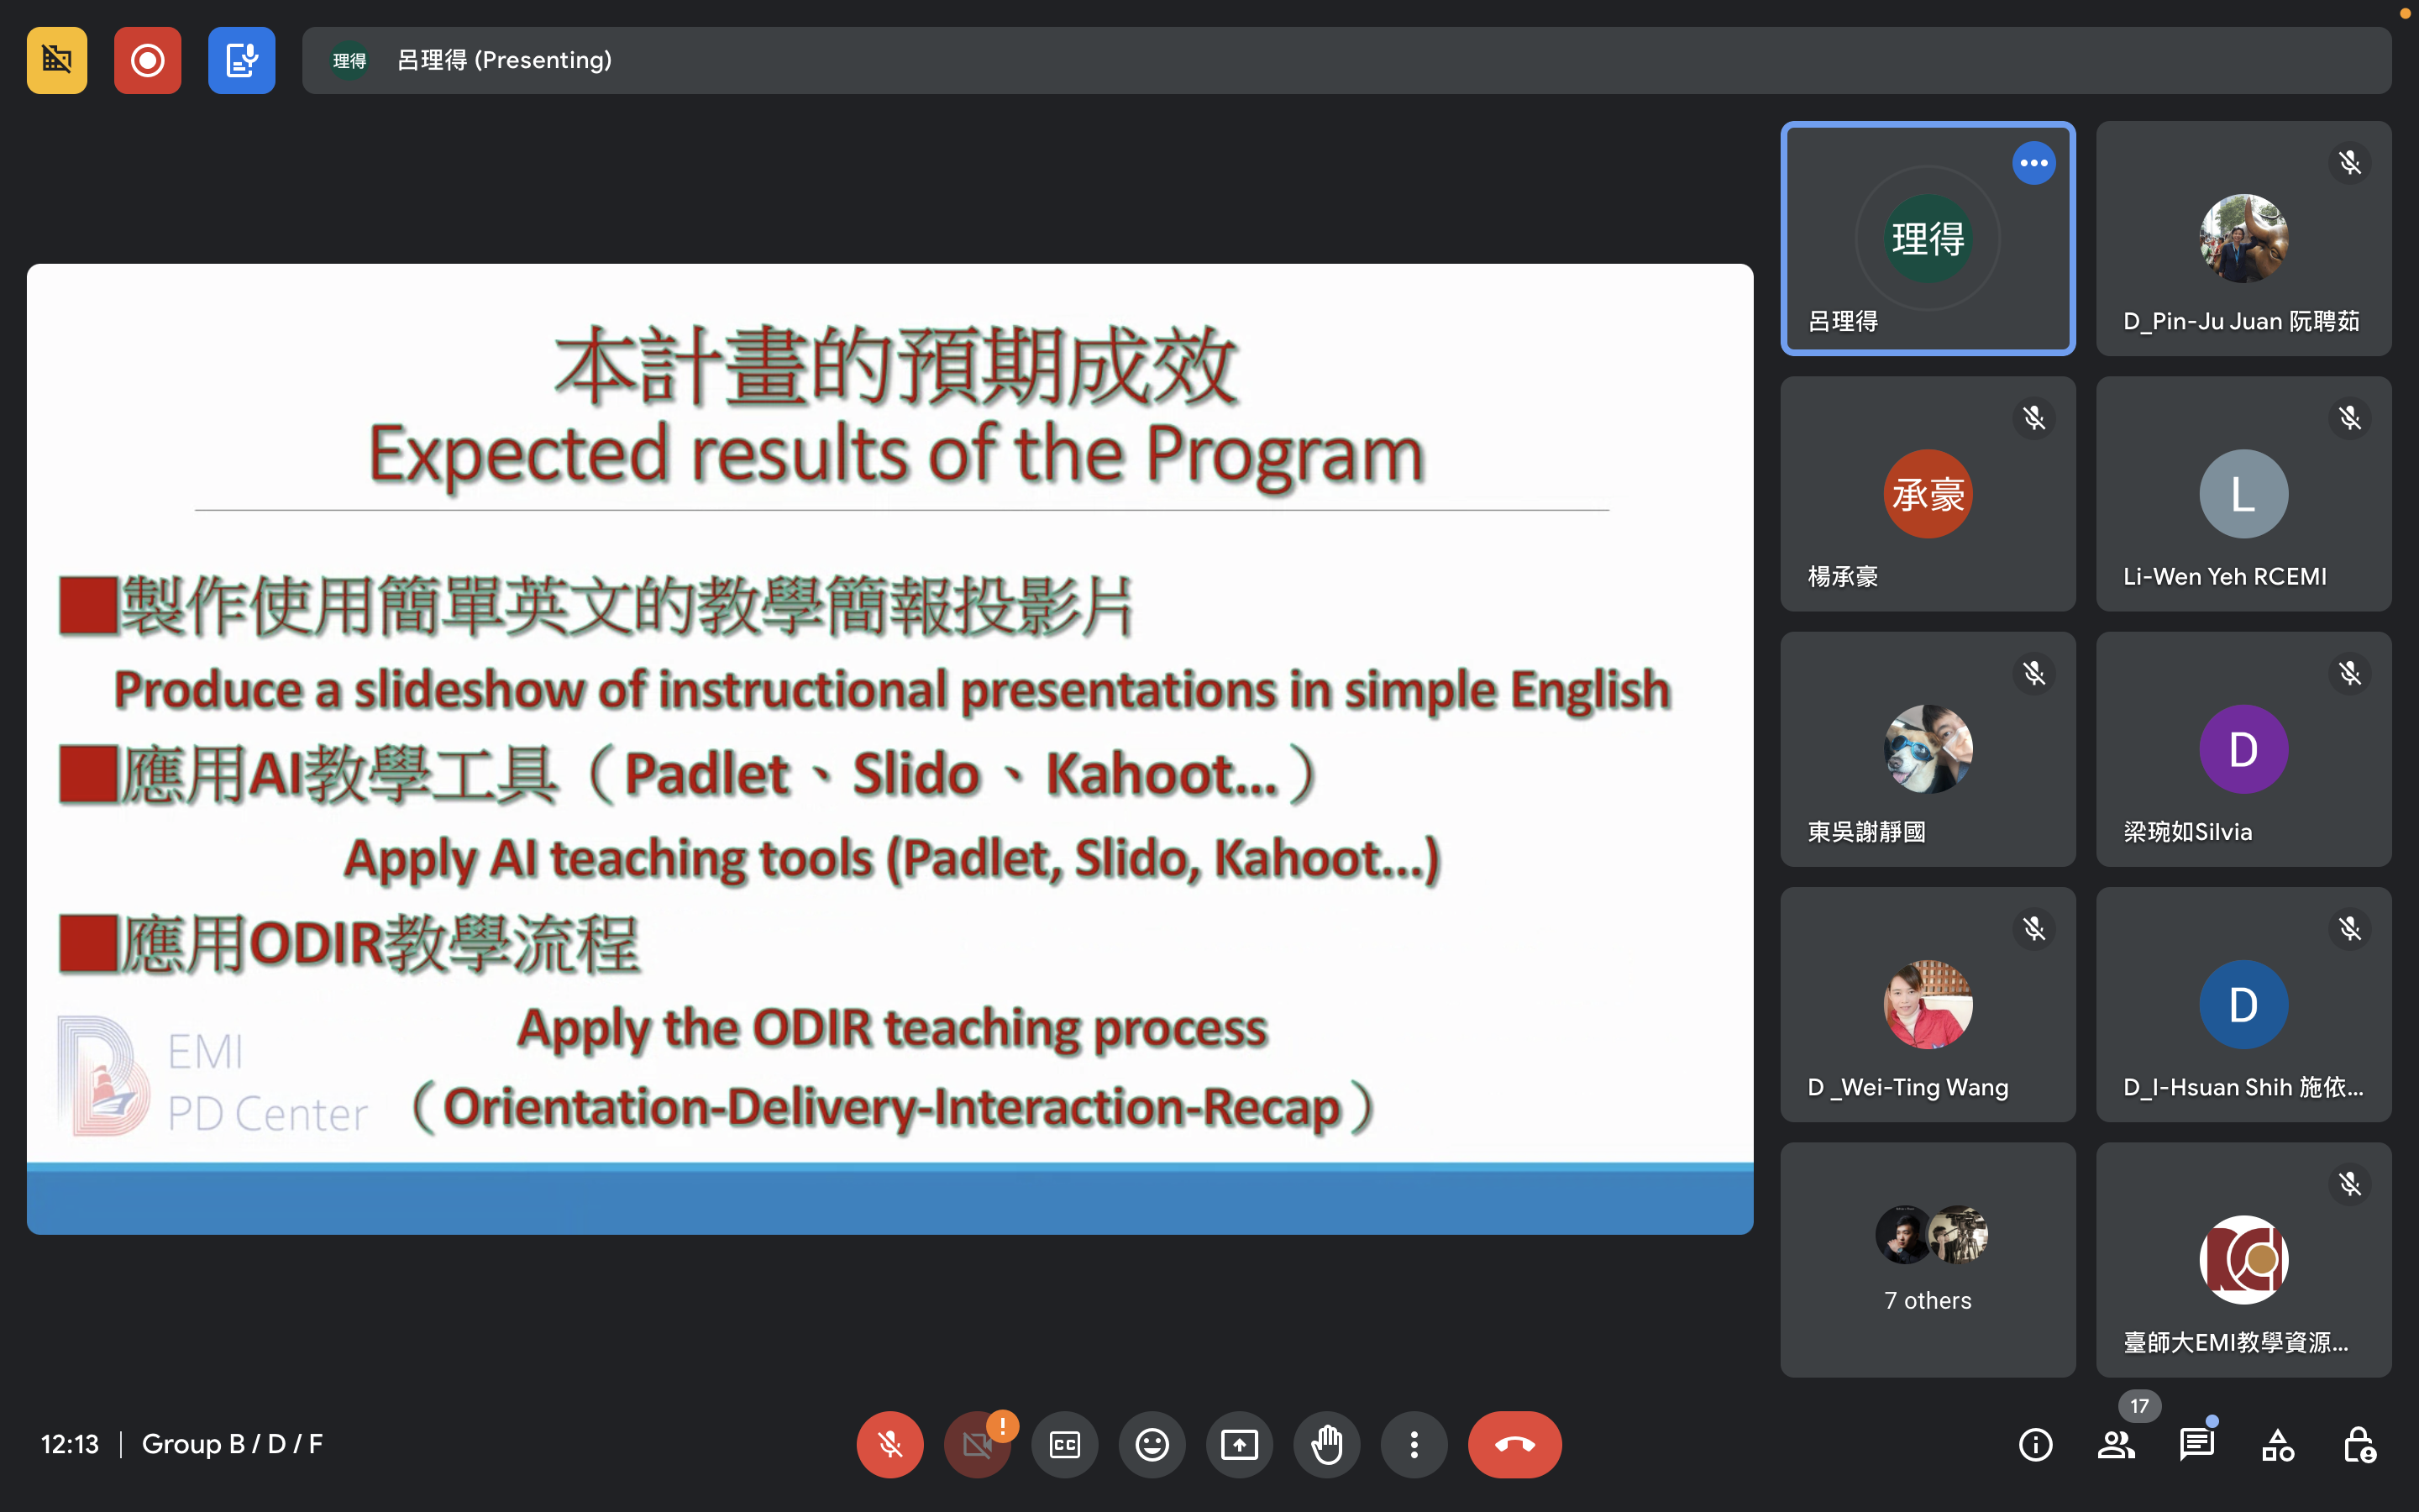Click the present now screen-share button

(1240, 1444)
